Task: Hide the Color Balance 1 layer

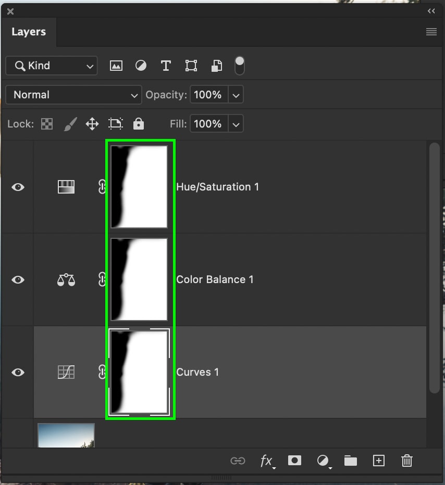Action: pos(18,280)
